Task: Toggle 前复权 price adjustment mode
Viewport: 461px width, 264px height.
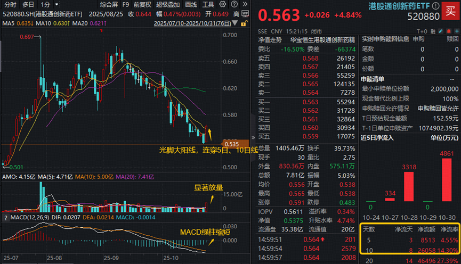Action: (141, 4)
